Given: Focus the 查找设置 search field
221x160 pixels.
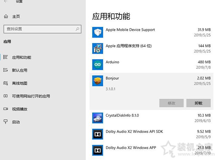Looking at the screenshot, I should pos(42,29).
